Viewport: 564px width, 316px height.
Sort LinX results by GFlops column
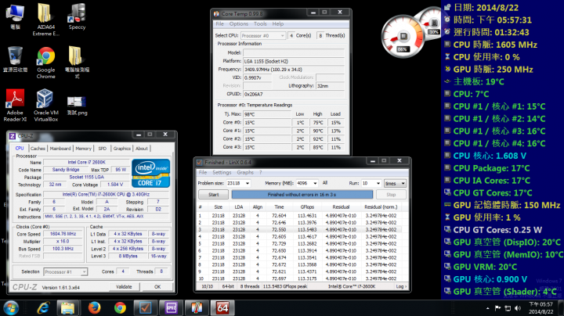(307, 207)
